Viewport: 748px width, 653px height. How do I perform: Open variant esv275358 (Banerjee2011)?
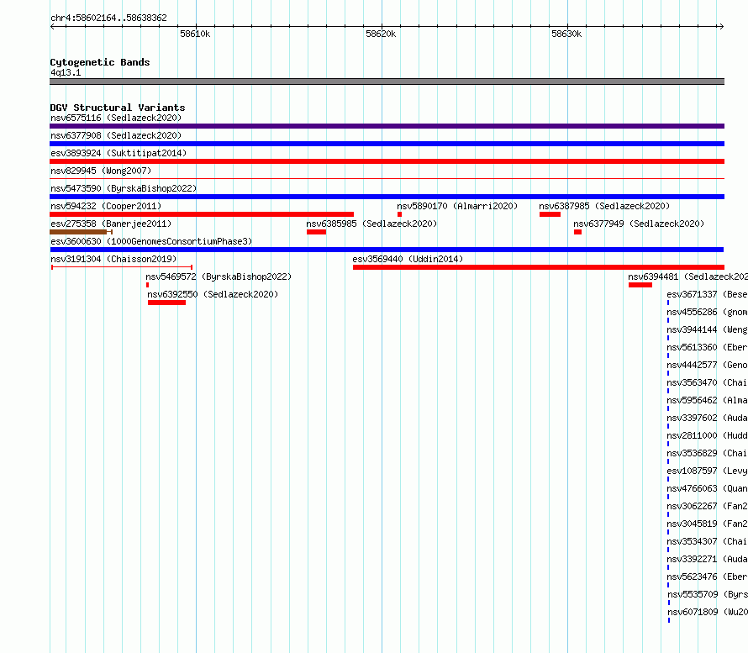[x=111, y=224]
